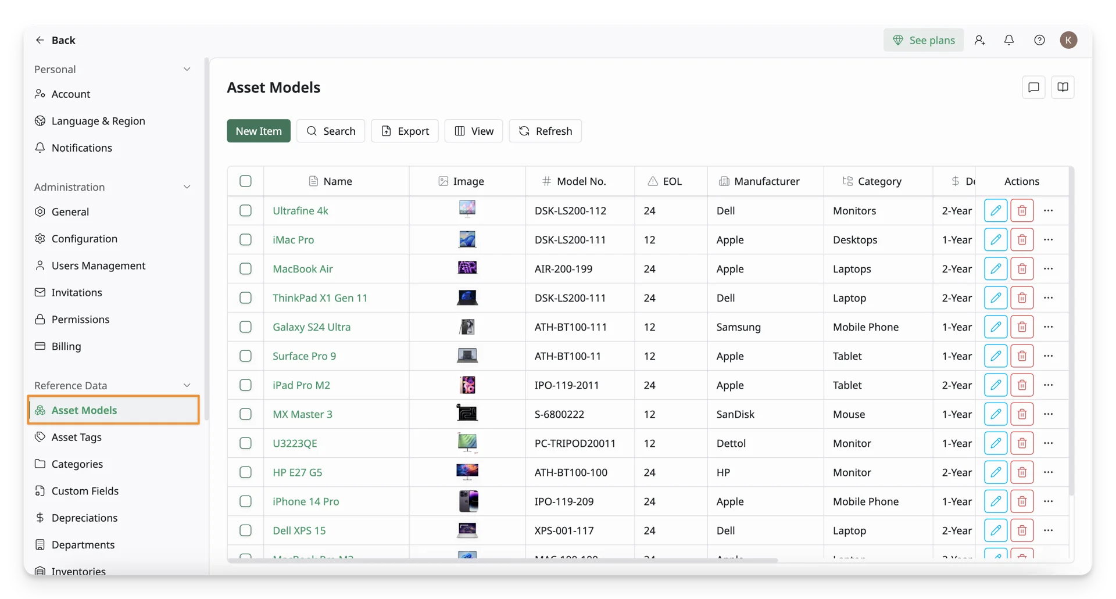Check the Galaxy S24 Ultra checkbox
The height and width of the screenshot is (599, 1116).
[245, 327]
